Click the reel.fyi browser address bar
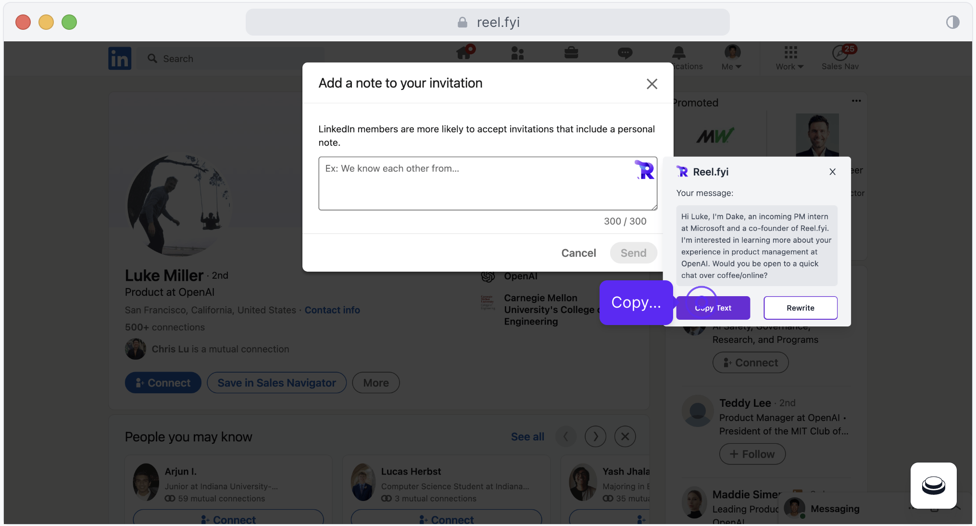The image size is (976, 526). tap(488, 22)
